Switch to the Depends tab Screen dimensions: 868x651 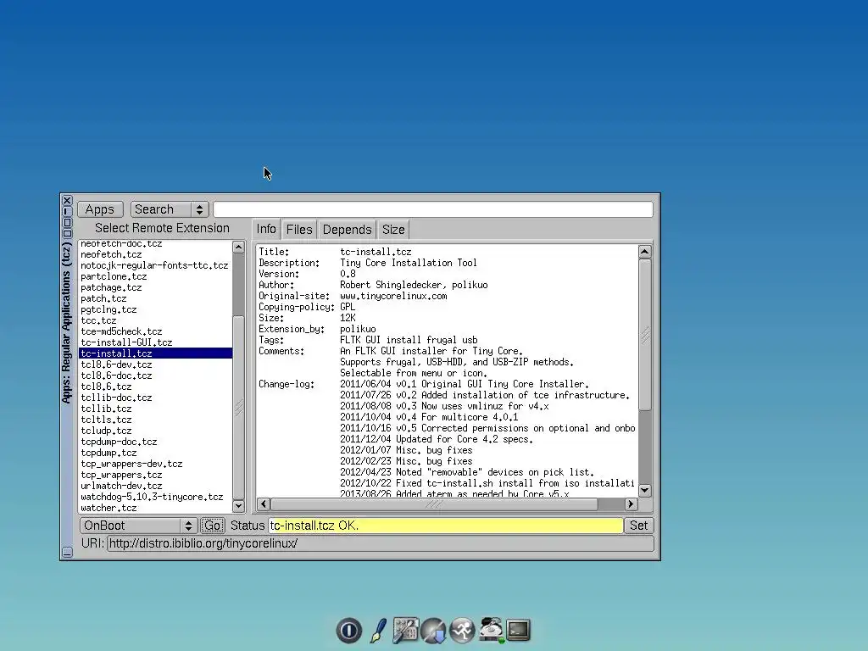(x=347, y=229)
